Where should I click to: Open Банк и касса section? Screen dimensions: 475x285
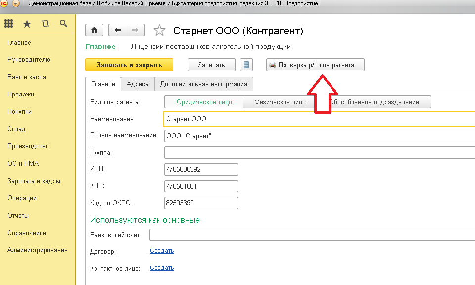(27, 77)
